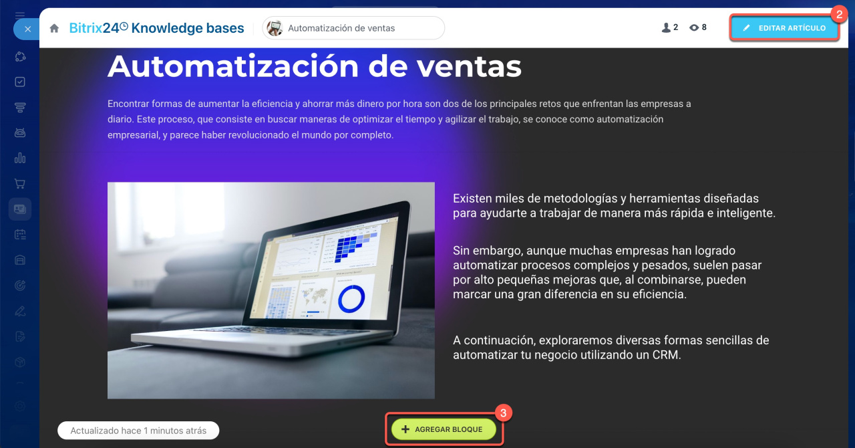The width and height of the screenshot is (855, 448).
Task: Click the Editar Artículo button
Action: point(784,28)
